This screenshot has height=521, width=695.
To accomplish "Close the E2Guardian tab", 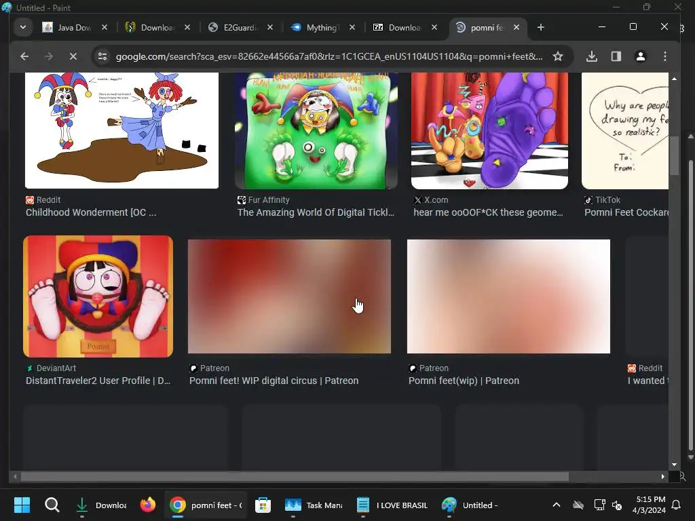I will click(270, 27).
